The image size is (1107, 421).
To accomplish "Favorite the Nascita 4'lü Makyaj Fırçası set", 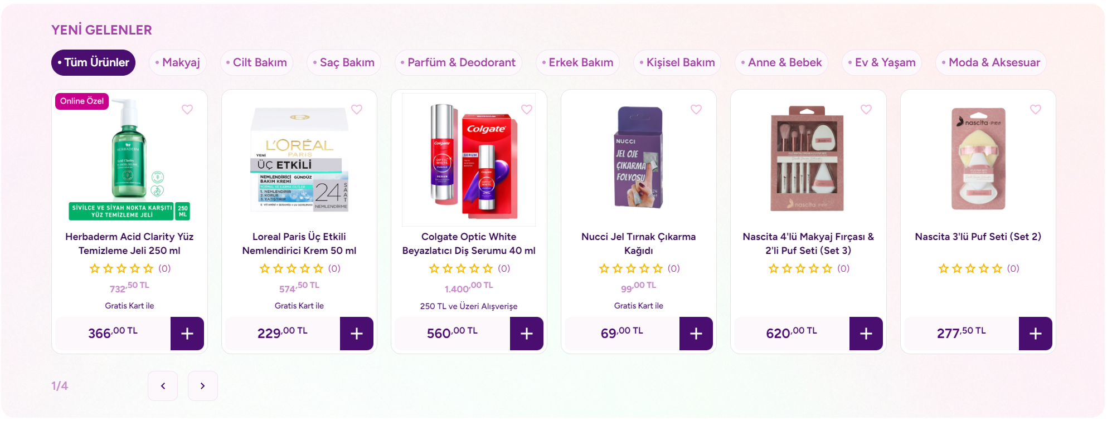I will click(866, 110).
